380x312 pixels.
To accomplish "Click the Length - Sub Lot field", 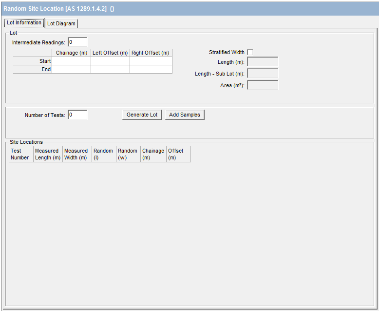I will (263, 74).
